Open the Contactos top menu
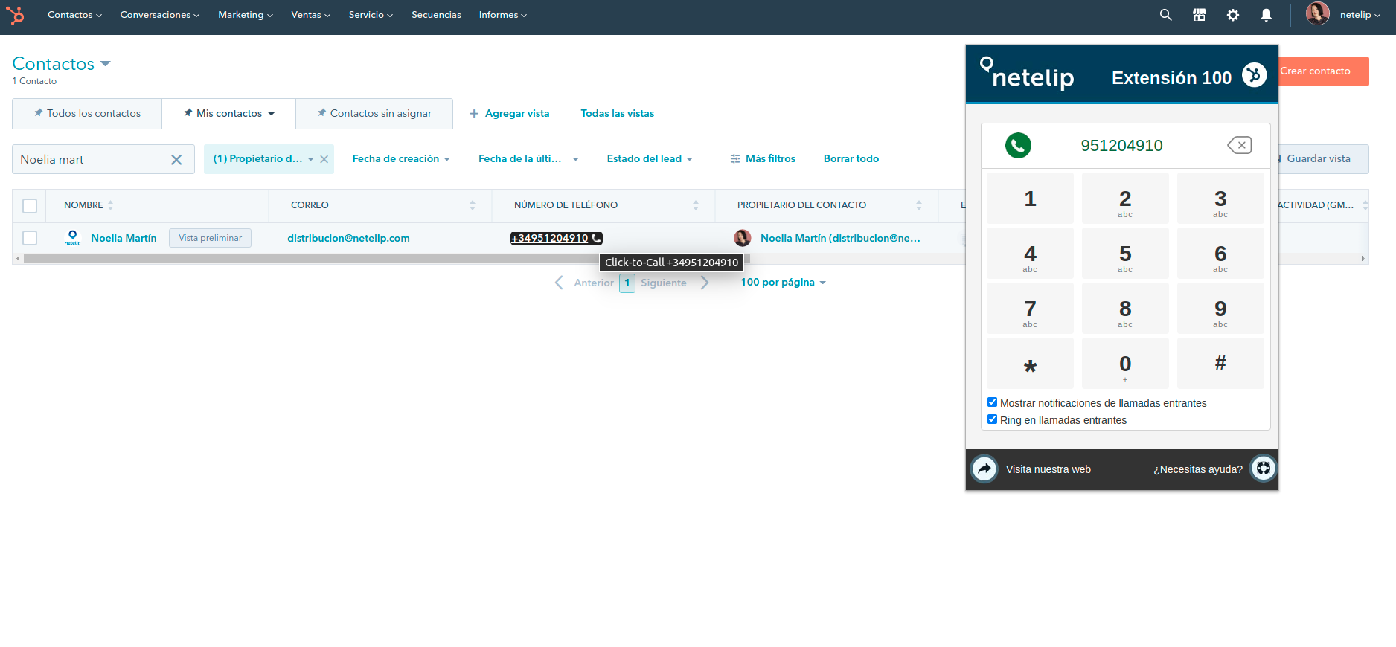1396x647 pixels. 74,15
